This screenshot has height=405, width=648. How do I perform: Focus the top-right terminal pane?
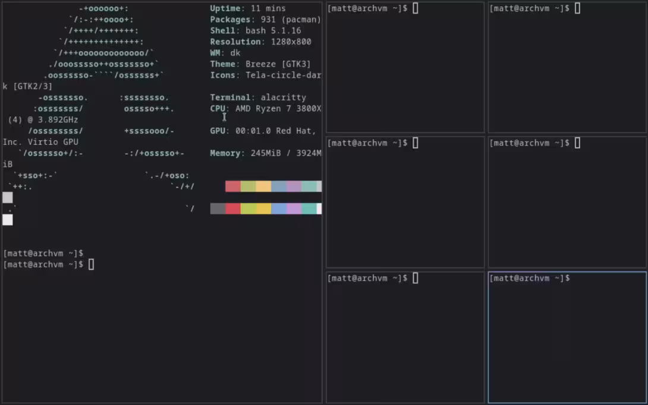click(567, 67)
